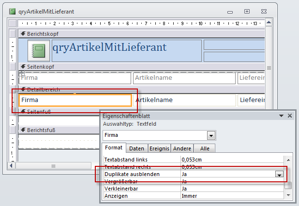Click the report window title bar icon
The width and height of the screenshot is (299, 206).
coord(12,11)
